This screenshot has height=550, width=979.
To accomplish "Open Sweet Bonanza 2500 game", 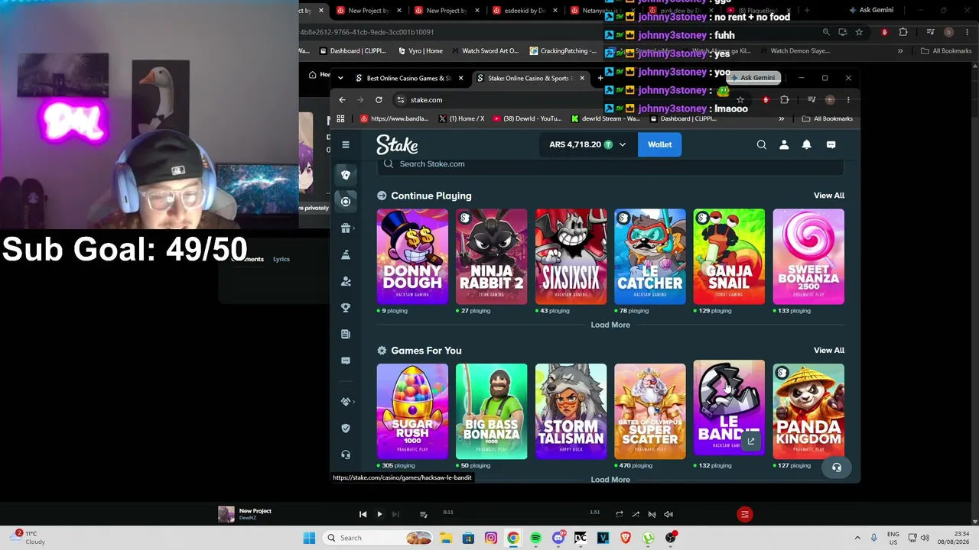I will (x=808, y=257).
